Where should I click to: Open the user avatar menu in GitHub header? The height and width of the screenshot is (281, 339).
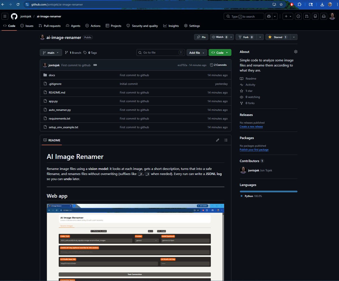(332, 16)
